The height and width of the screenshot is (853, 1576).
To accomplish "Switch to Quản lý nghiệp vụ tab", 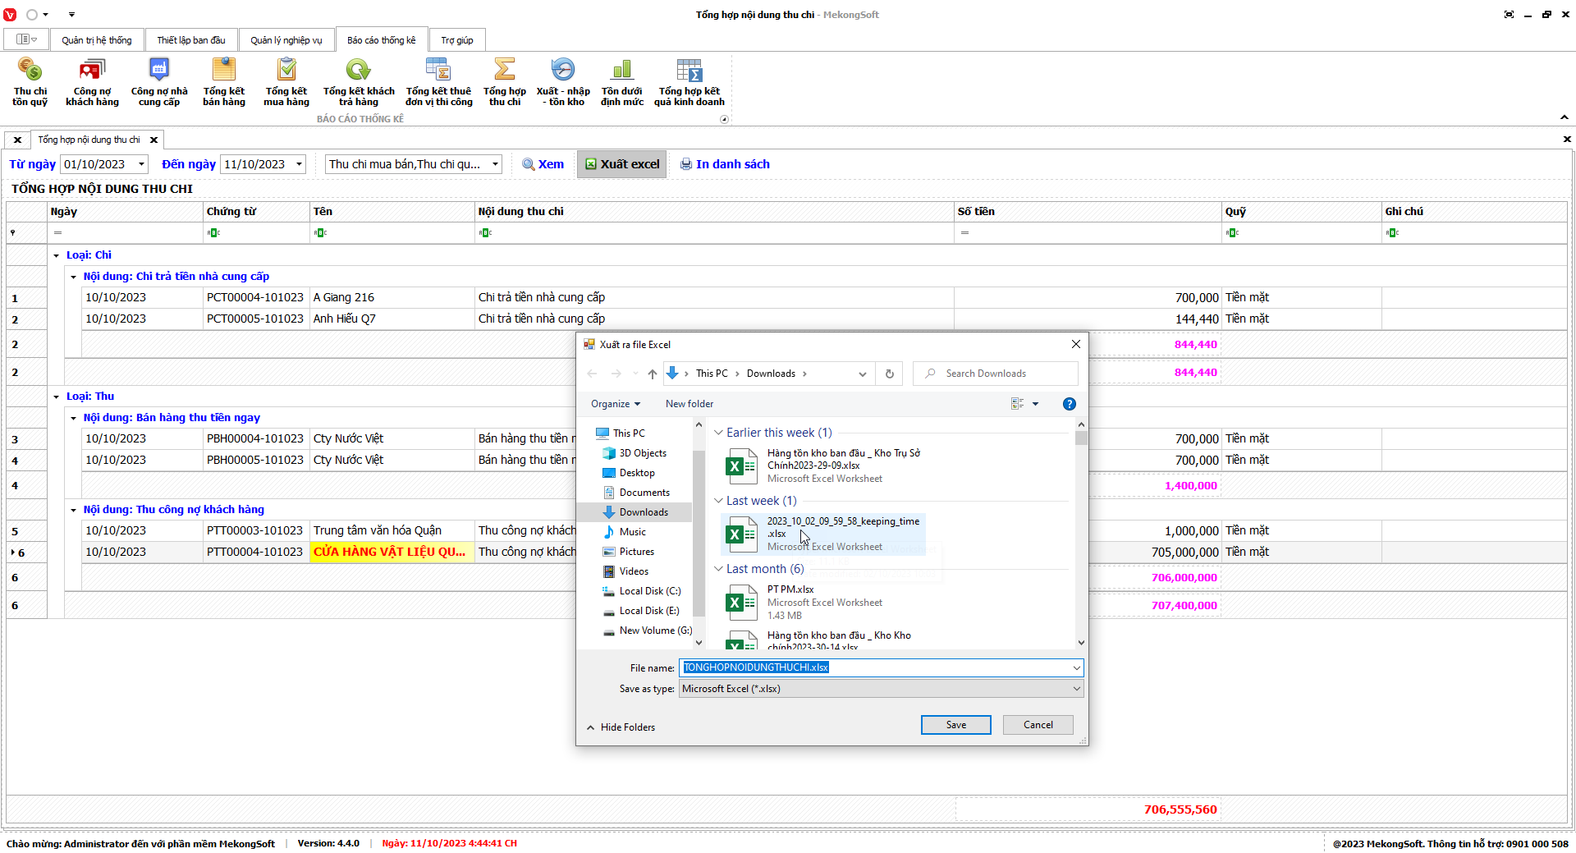I will [x=286, y=40].
